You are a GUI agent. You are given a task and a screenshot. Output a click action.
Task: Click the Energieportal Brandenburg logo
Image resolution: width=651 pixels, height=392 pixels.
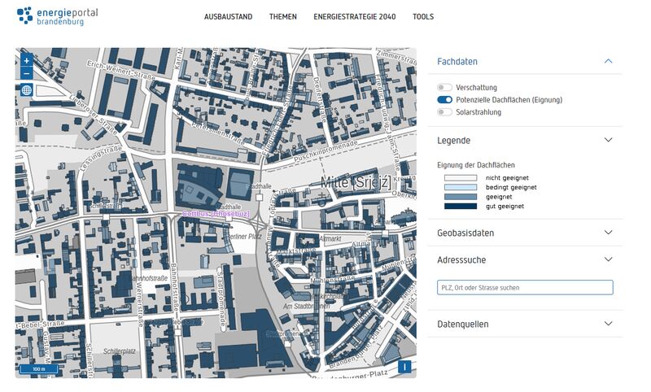click(50, 15)
